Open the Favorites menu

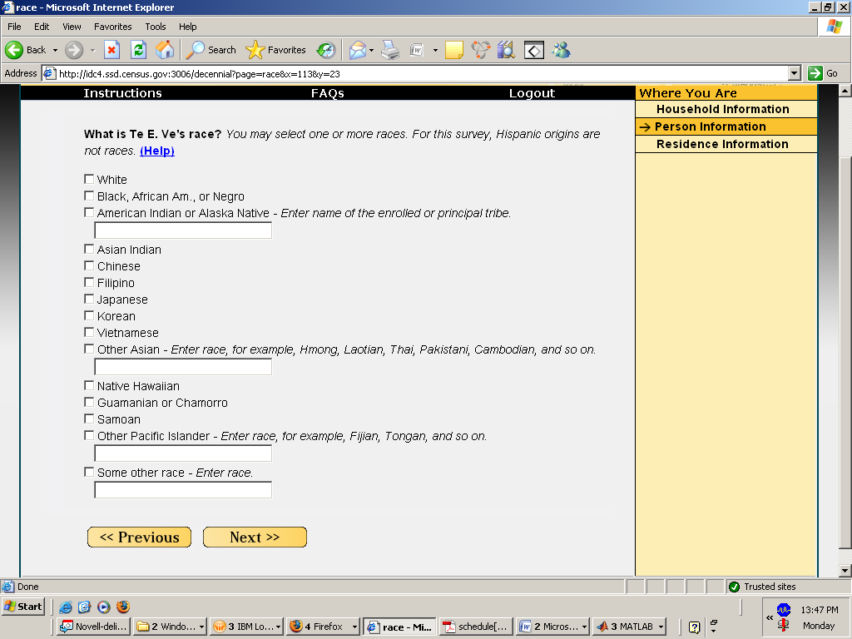pyautogui.click(x=113, y=27)
